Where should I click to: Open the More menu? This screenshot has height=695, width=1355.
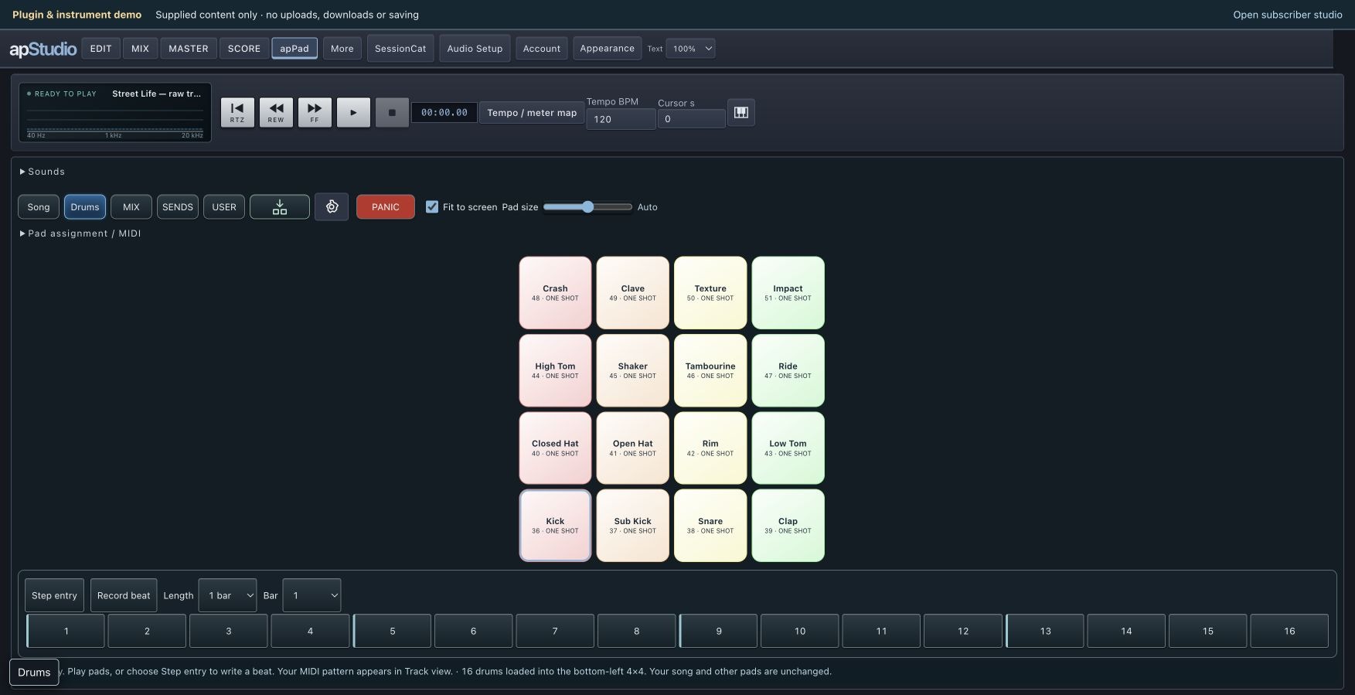(342, 49)
